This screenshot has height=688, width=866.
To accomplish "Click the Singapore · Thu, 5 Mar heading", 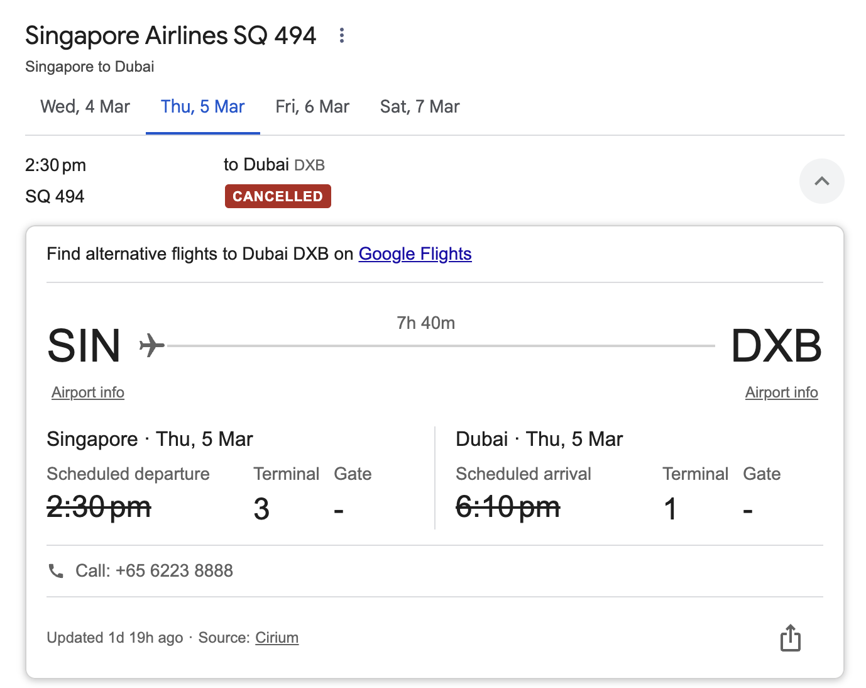I will [x=150, y=439].
